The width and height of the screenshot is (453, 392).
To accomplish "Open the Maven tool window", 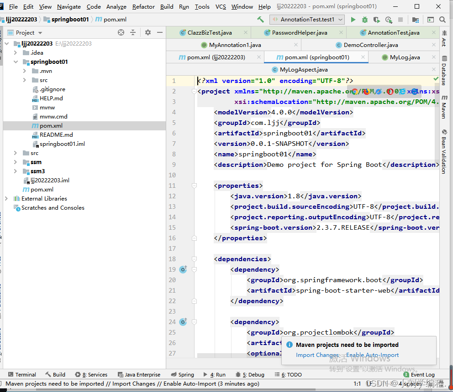I will [444, 107].
